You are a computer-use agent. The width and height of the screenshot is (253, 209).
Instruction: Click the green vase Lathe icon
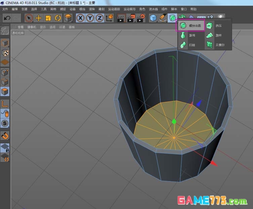click(x=183, y=35)
